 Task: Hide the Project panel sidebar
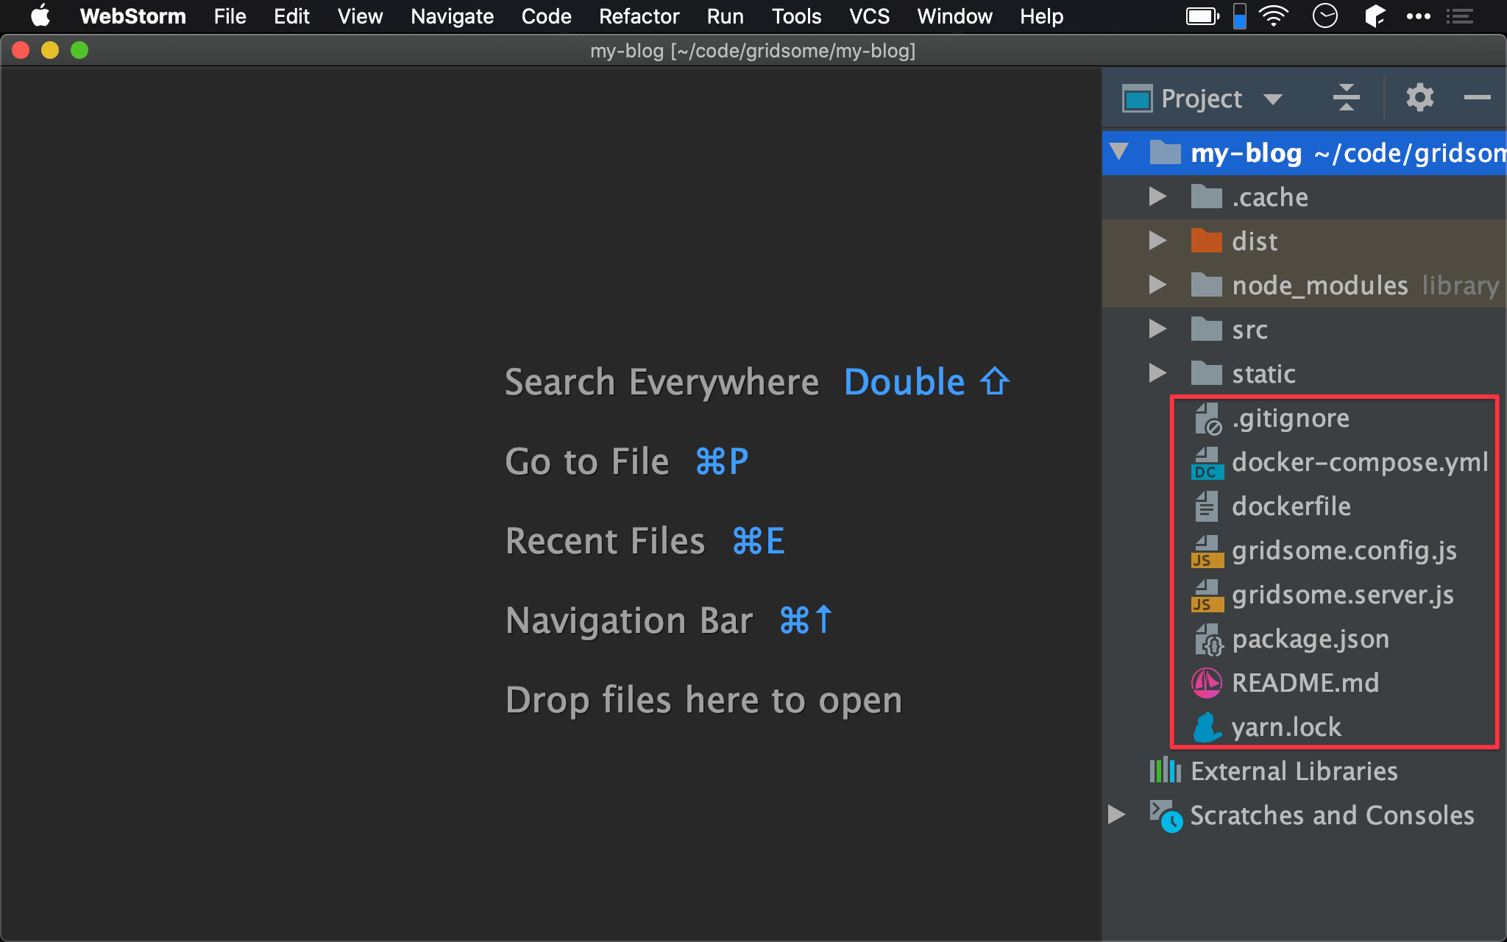1477,96
